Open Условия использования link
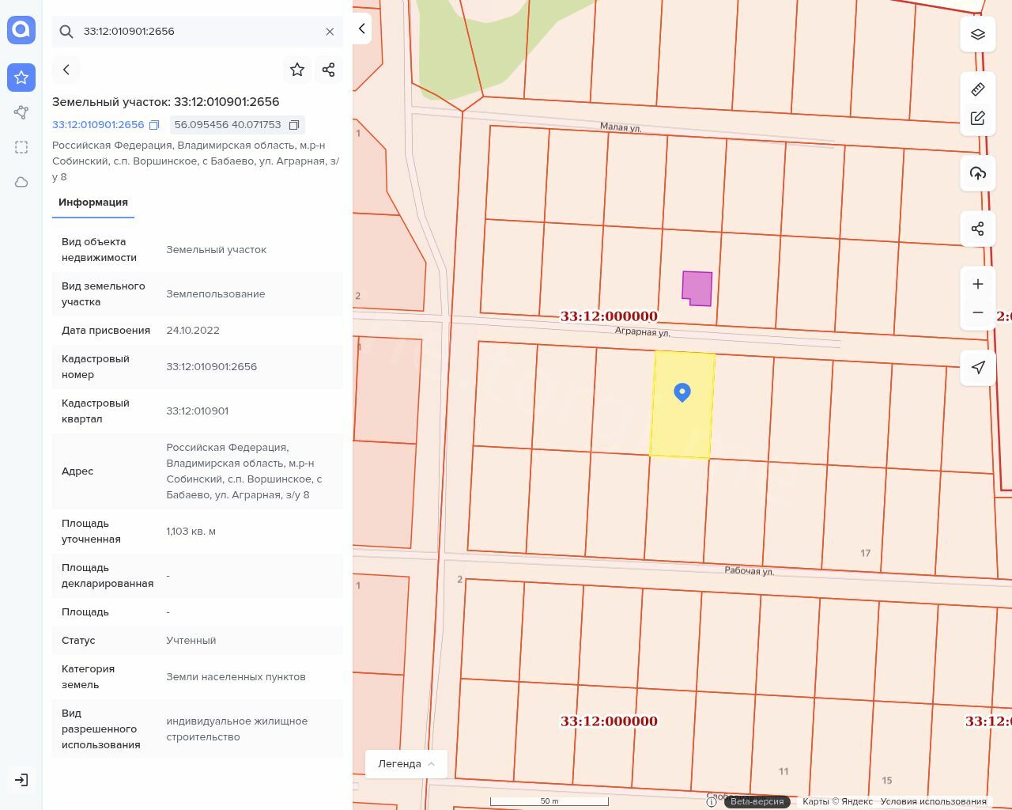The height and width of the screenshot is (810, 1012). 933,801
